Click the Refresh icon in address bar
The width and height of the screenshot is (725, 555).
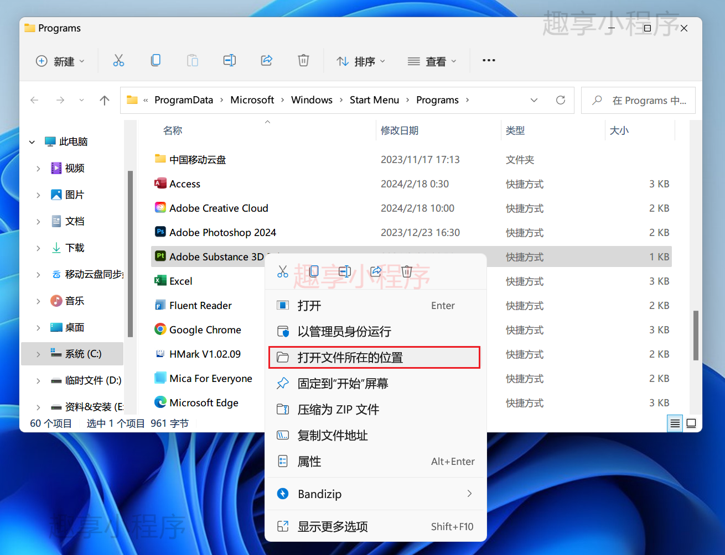pyautogui.click(x=561, y=100)
